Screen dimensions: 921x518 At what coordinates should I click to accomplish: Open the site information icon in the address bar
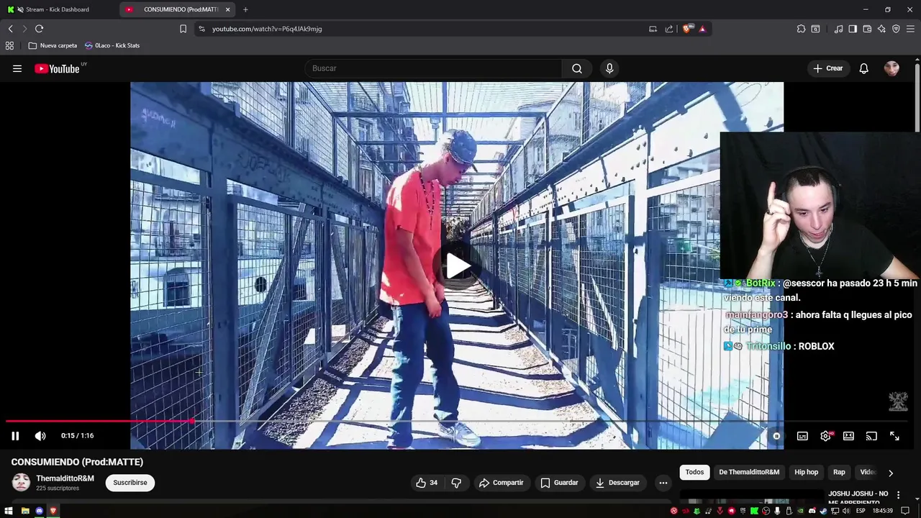(x=201, y=29)
